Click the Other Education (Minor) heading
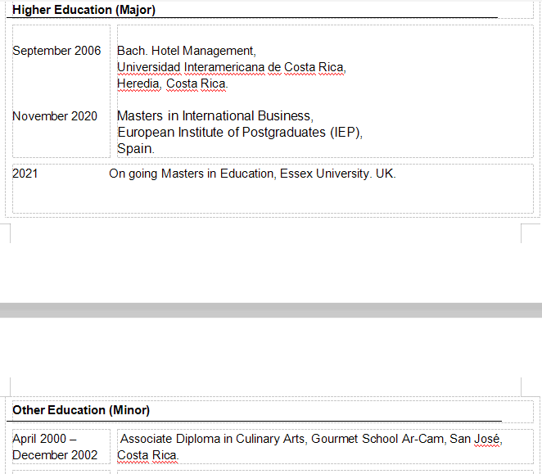542x474 pixels. tap(81, 410)
